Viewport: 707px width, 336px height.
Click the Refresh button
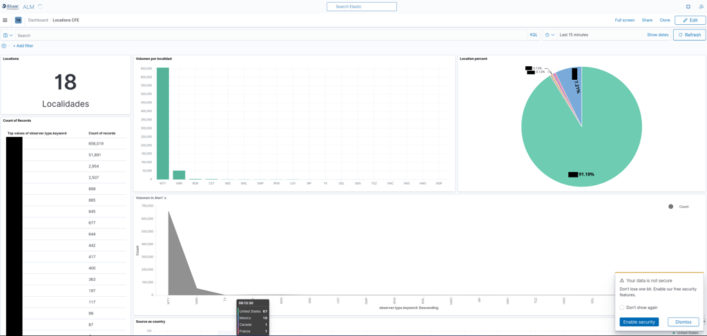690,34
